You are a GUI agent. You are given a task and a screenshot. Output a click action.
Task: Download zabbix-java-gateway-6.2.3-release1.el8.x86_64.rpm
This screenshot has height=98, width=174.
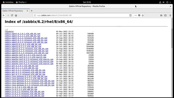pyautogui.click(x=30, y=83)
